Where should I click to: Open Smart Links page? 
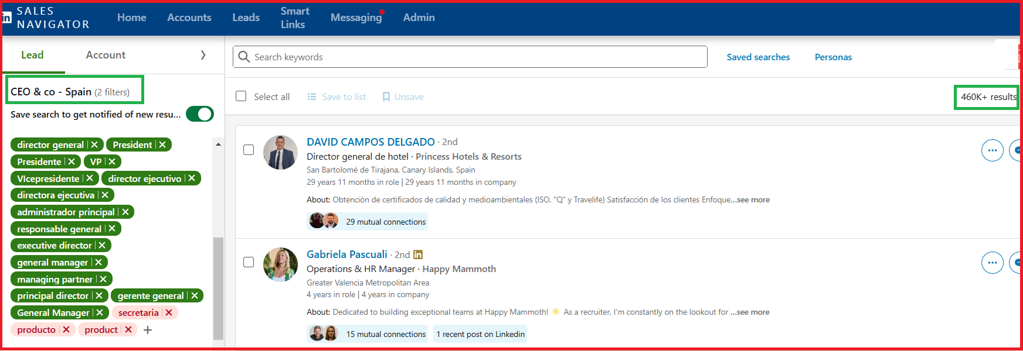pos(295,18)
